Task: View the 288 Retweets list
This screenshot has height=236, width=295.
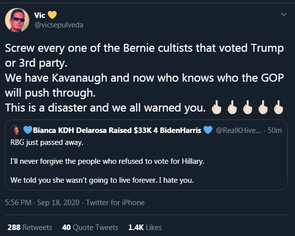Action: click(x=30, y=228)
